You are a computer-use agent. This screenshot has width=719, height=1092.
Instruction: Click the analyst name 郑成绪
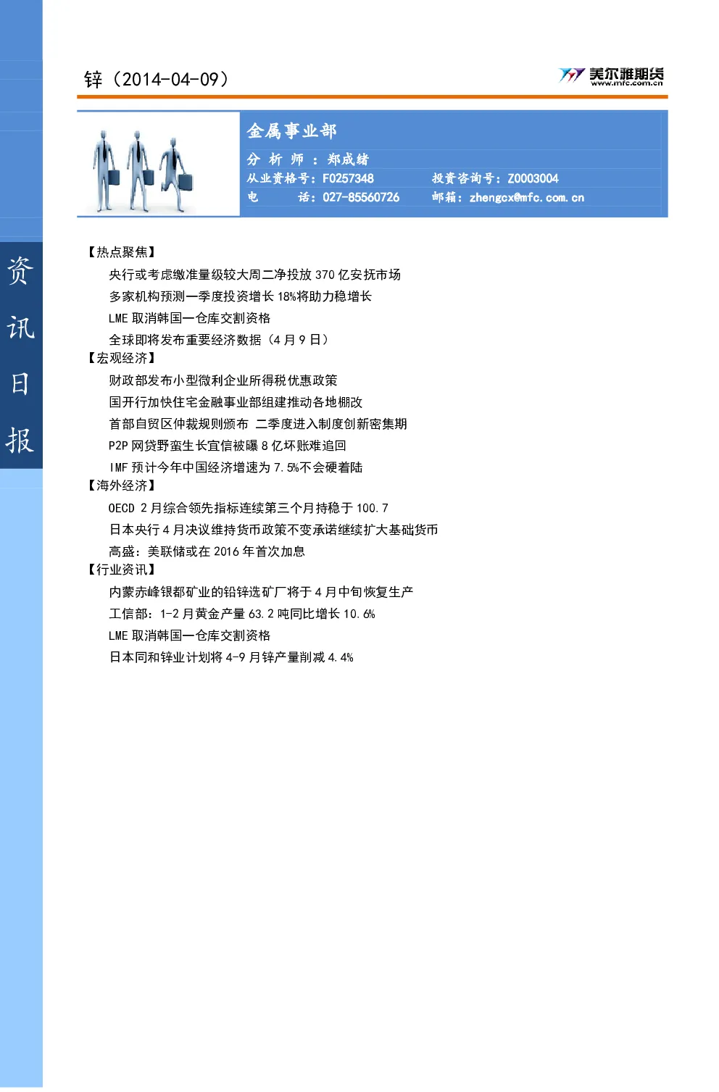[348, 159]
